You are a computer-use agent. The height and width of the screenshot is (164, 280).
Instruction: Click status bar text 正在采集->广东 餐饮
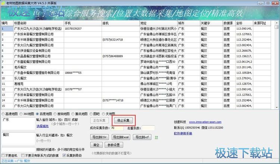pos(16,161)
